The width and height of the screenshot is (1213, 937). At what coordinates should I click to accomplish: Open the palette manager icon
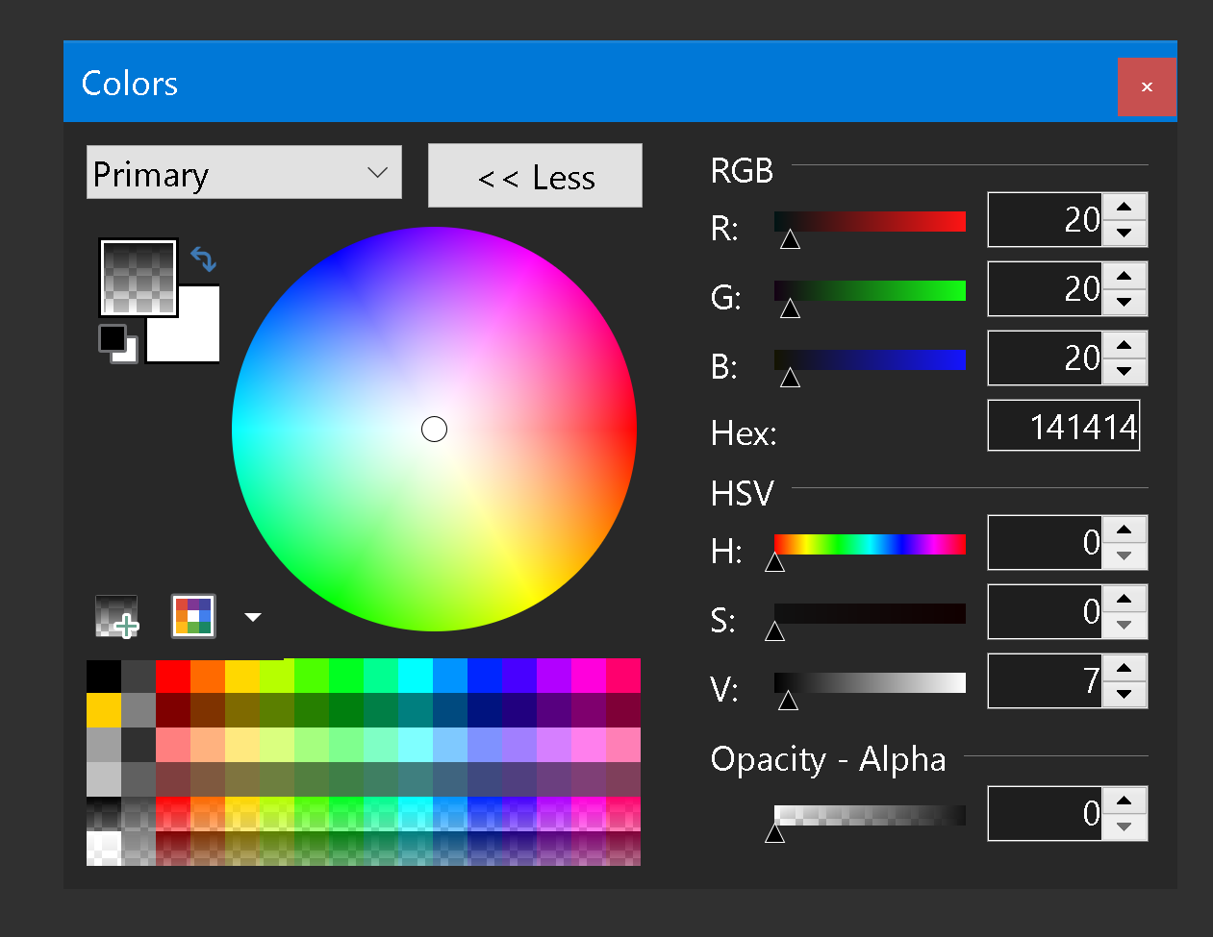[x=193, y=616]
